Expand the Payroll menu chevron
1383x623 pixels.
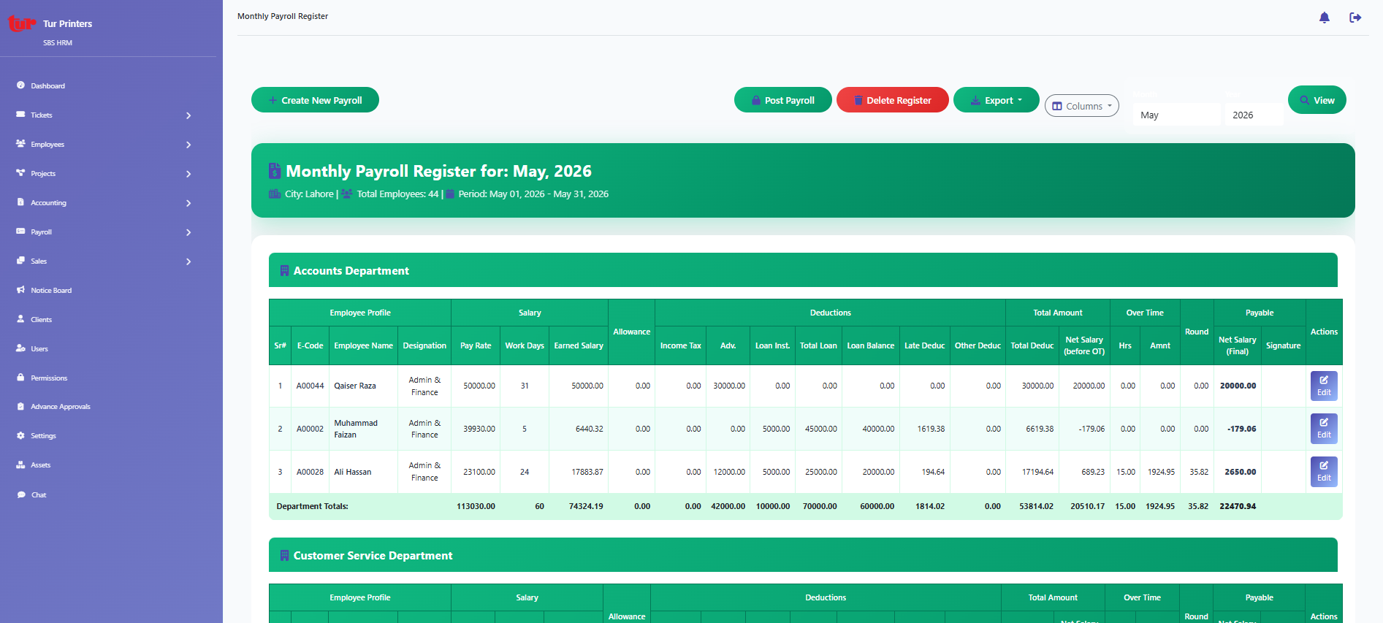[x=188, y=232]
